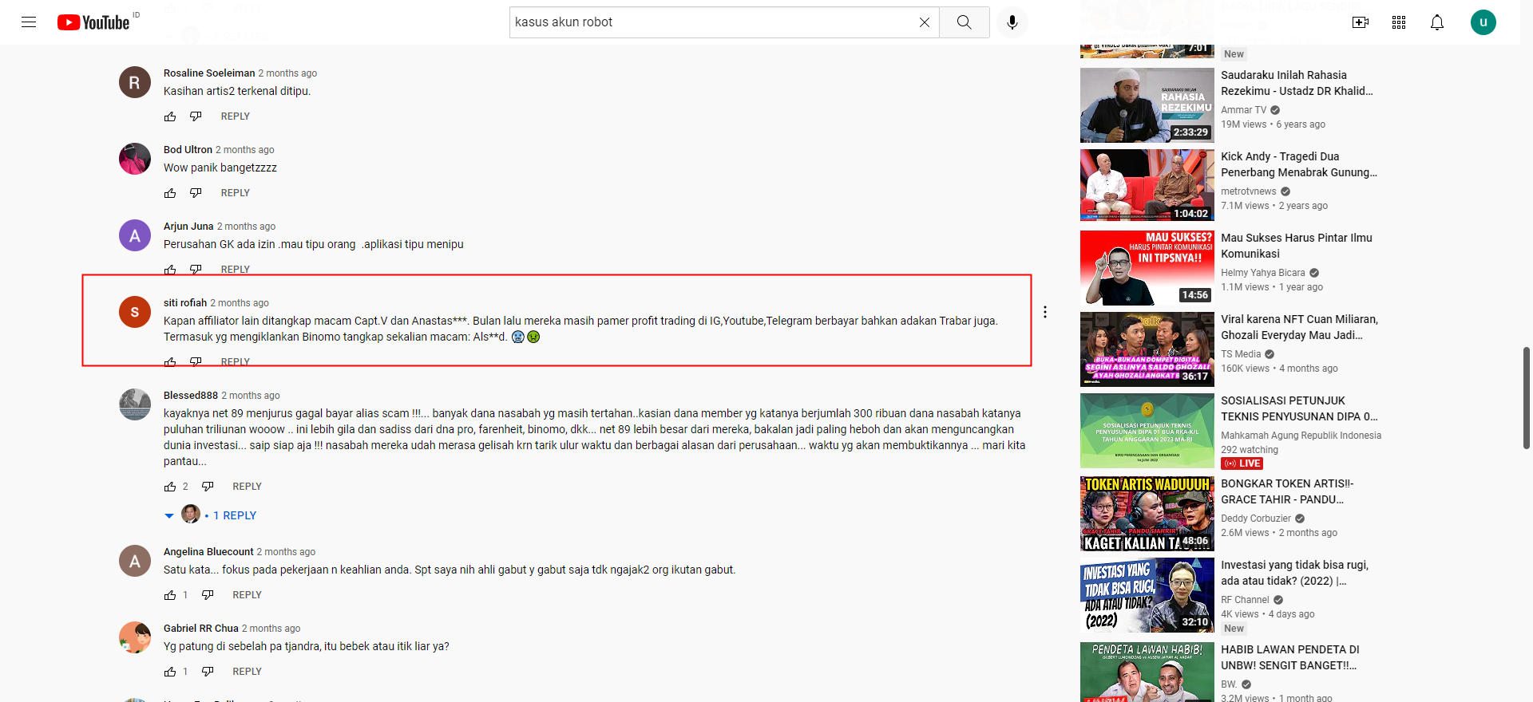The height and width of the screenshot is (702, 1533).
Task: Like Blessed888's comment
Action: [170, 487]
